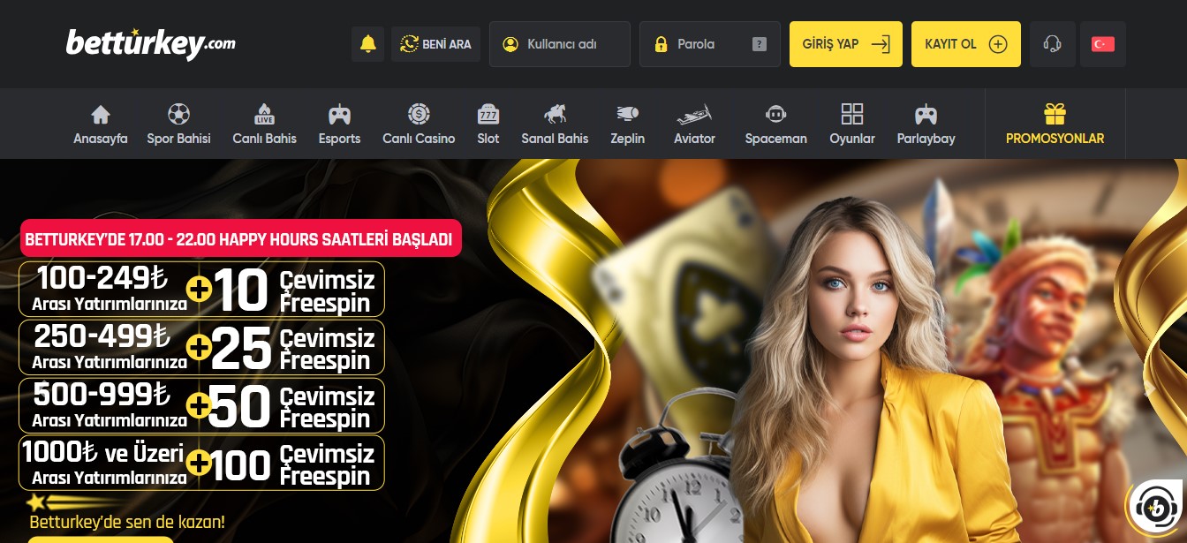Focus the Kullanıcı adı username field
The height and width of the screenshot is (543, 1187).
(x=560, y=44)
